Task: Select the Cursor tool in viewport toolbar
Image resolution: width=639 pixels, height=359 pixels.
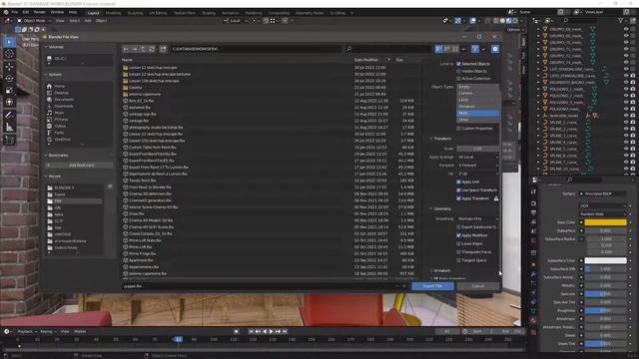Action: [x=9, y=53]
